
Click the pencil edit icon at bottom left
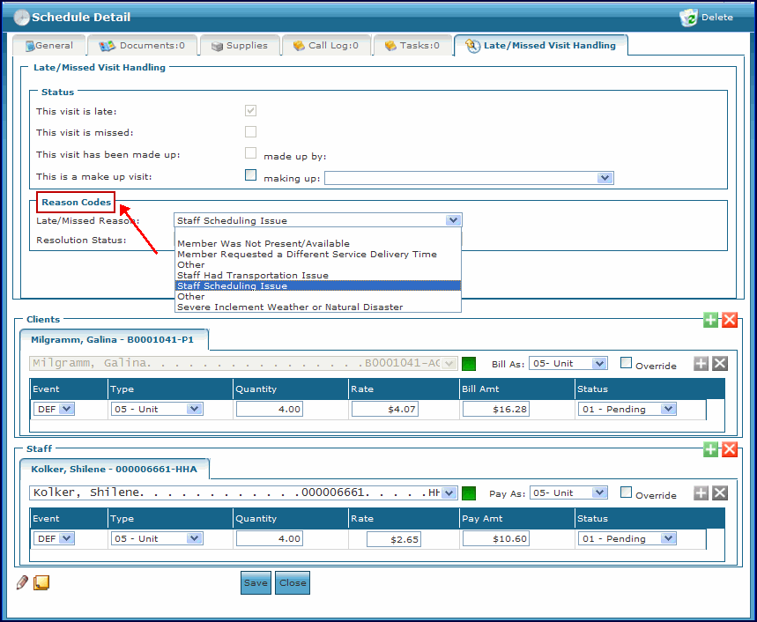[x=23, y=582]
